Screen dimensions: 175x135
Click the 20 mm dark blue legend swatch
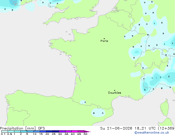click(49, 131)
